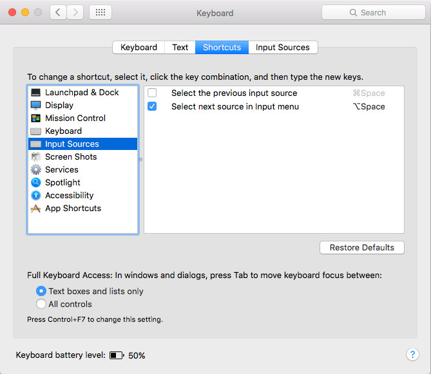Image resolution: width=431 pixels, height=374 pixels.
Task: Select Keyboard in the shortcuts list
Action: click(x=82, y=131)
